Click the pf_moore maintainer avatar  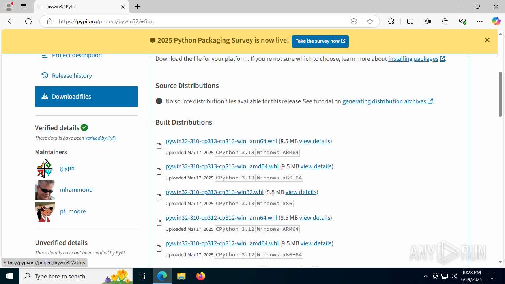click(x=45, y=212)
